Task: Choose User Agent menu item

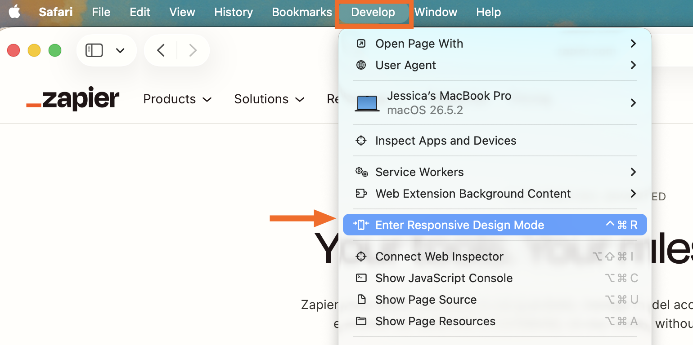Action: coord(495,65)
